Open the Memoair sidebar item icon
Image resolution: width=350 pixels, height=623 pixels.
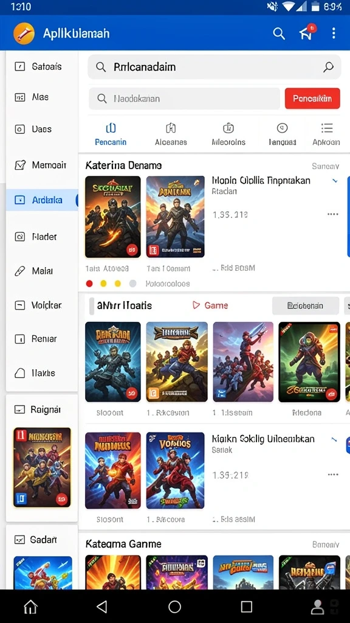click(20, 165)
